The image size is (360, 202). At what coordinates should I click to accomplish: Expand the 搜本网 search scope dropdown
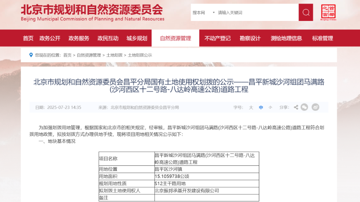point(204,13)
